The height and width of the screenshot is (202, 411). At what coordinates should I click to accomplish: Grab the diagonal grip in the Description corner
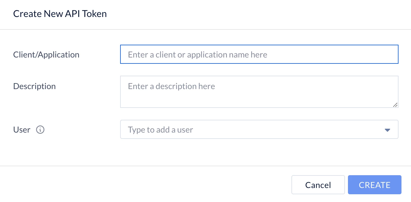point(395,105)
